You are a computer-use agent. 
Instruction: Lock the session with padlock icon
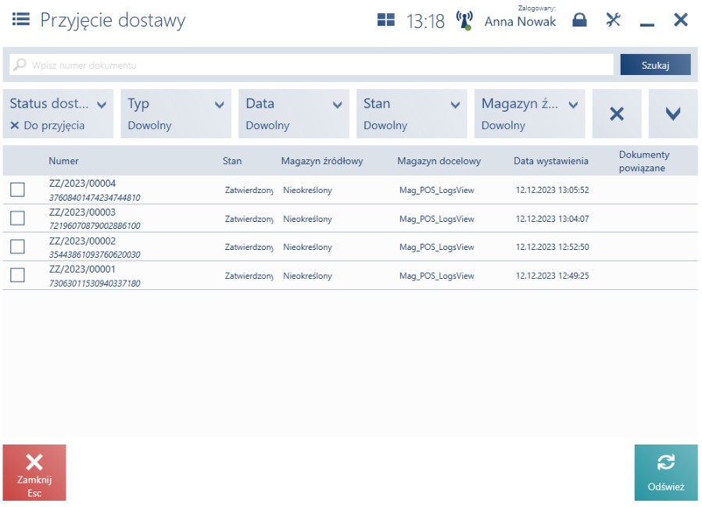579,20
